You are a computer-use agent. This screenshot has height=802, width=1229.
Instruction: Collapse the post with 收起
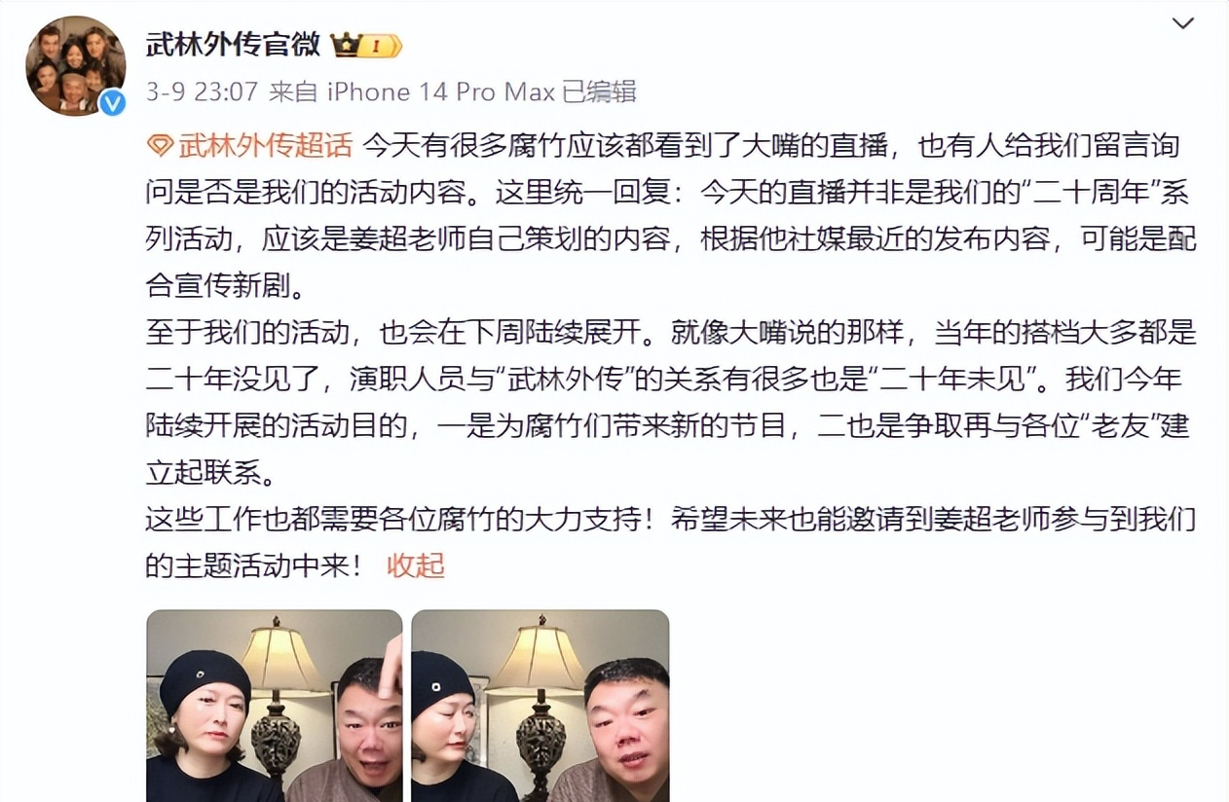(416, 565)
